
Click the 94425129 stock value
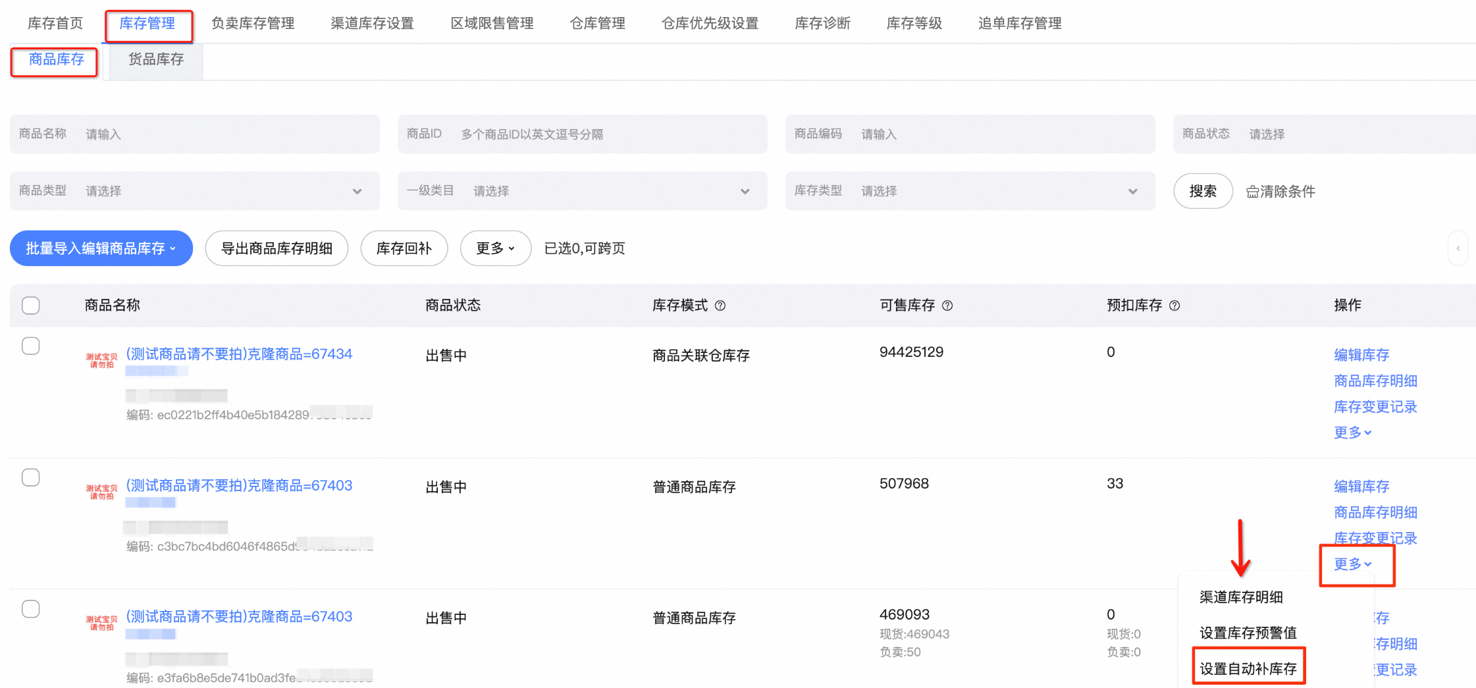912,352
